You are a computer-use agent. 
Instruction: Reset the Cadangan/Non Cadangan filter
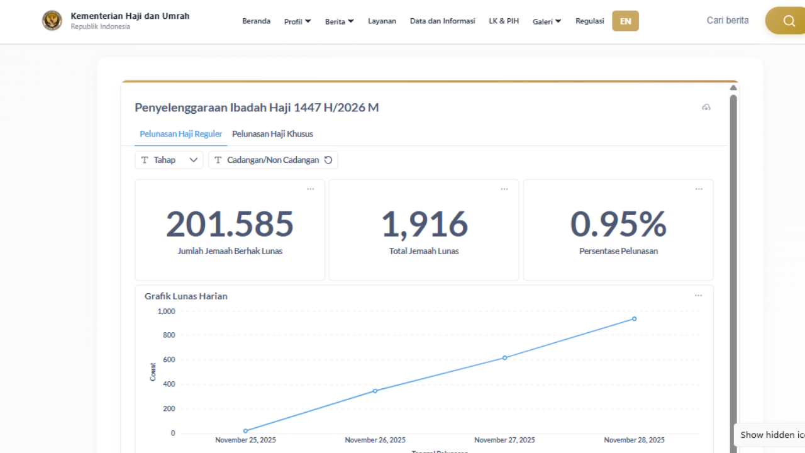tap(328, 160)
